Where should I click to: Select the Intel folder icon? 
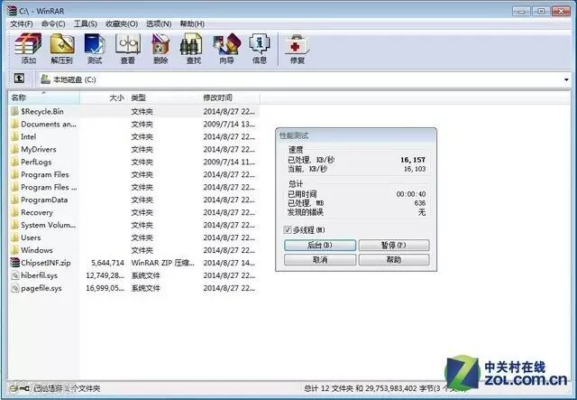[x=14, y=136]
